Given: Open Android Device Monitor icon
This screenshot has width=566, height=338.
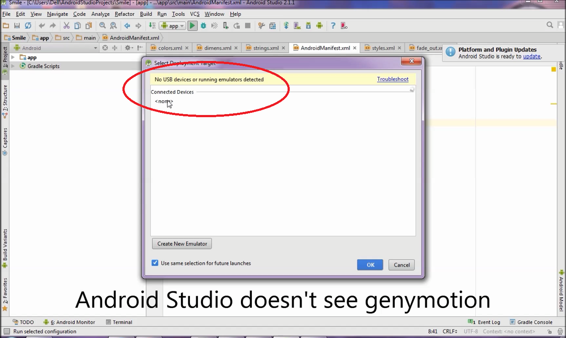Looking at the screenshot, I should 319,26.
